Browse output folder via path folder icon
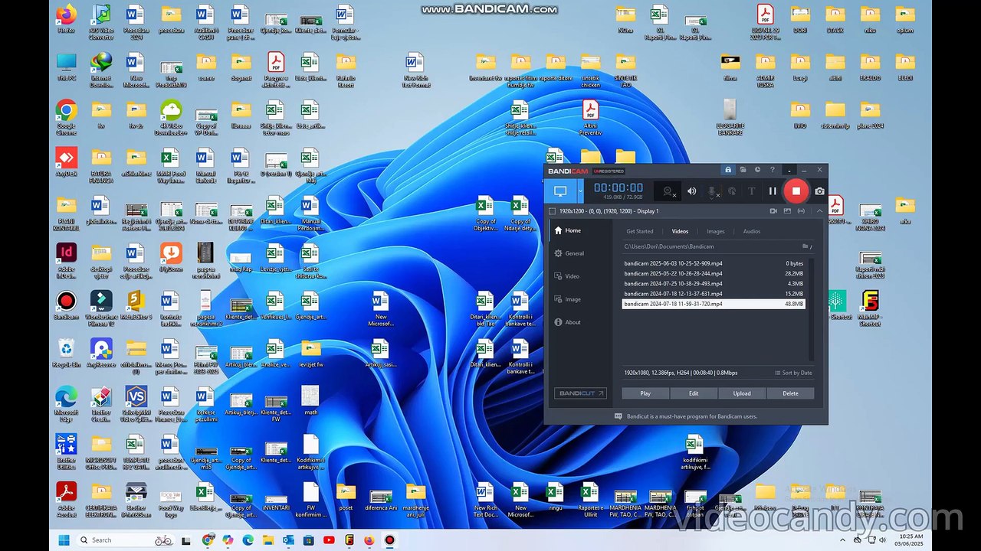The image size is (981, 551). 805,246
